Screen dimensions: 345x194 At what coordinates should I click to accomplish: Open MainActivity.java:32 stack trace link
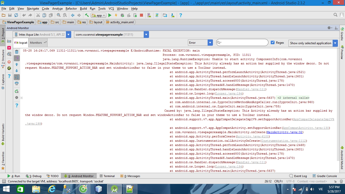(285, 132)
